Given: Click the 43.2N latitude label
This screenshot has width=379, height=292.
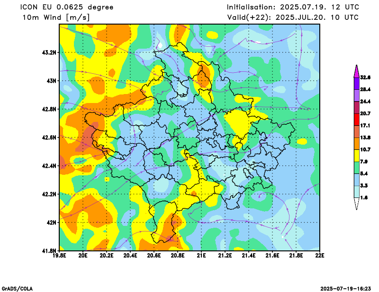Looking at the screenshot, I should [x=49, y=52].
